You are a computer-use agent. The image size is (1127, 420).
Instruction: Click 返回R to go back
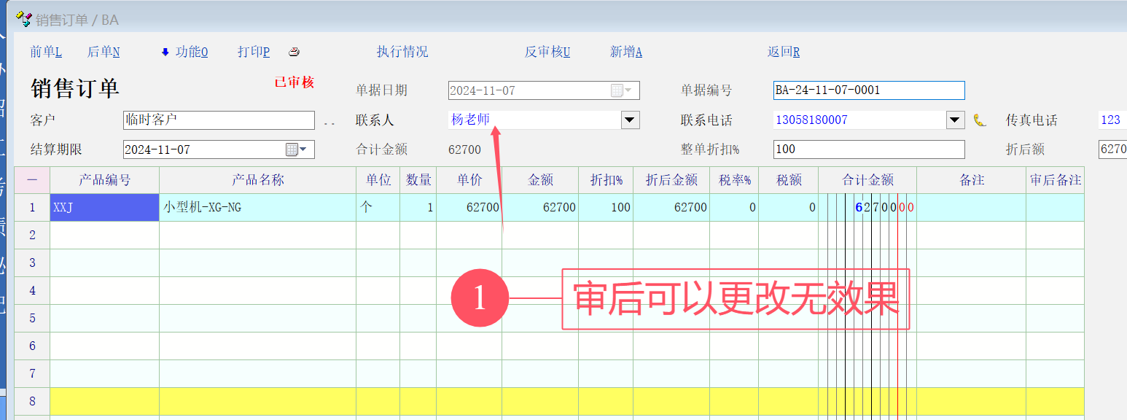coord(783,52)
